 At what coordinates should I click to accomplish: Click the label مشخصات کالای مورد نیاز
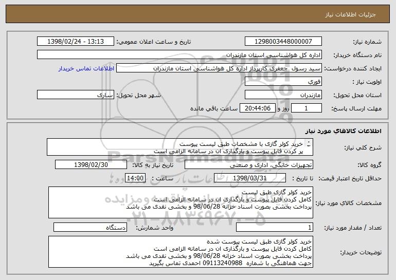[x=349, y=203]
